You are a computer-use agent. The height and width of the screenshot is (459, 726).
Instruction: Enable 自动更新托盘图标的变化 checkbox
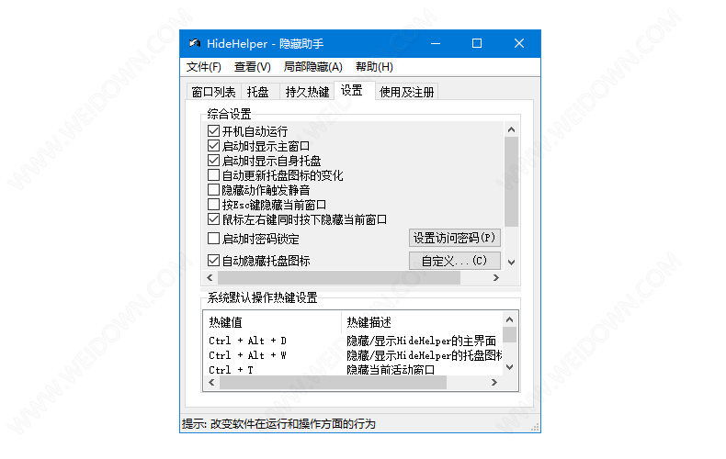213,175
